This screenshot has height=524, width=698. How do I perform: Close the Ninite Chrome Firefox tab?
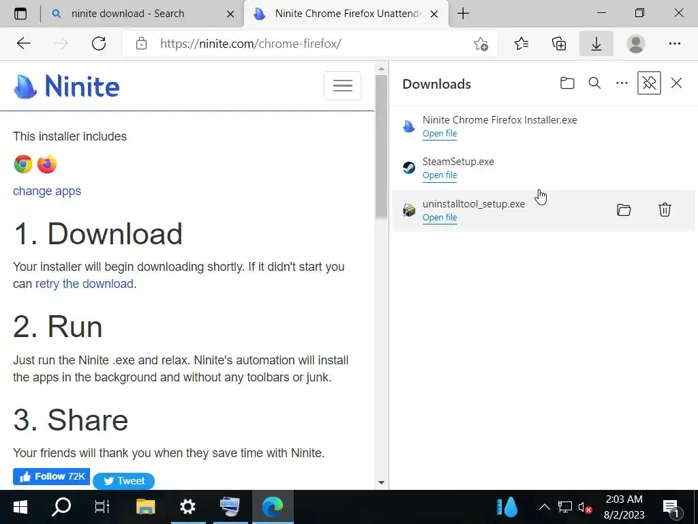pos(434,14)
